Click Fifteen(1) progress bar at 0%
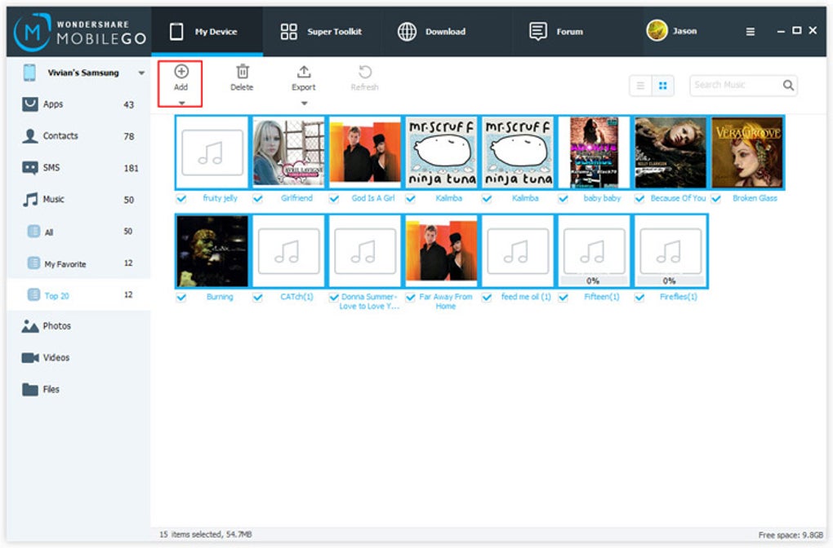833x548 pixels. pyautogui.click(x=594, y=281)
